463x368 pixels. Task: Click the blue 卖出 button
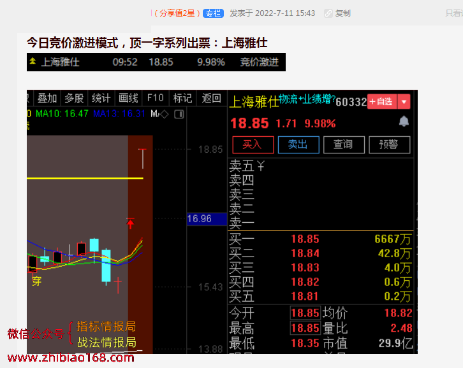point(298,145)
